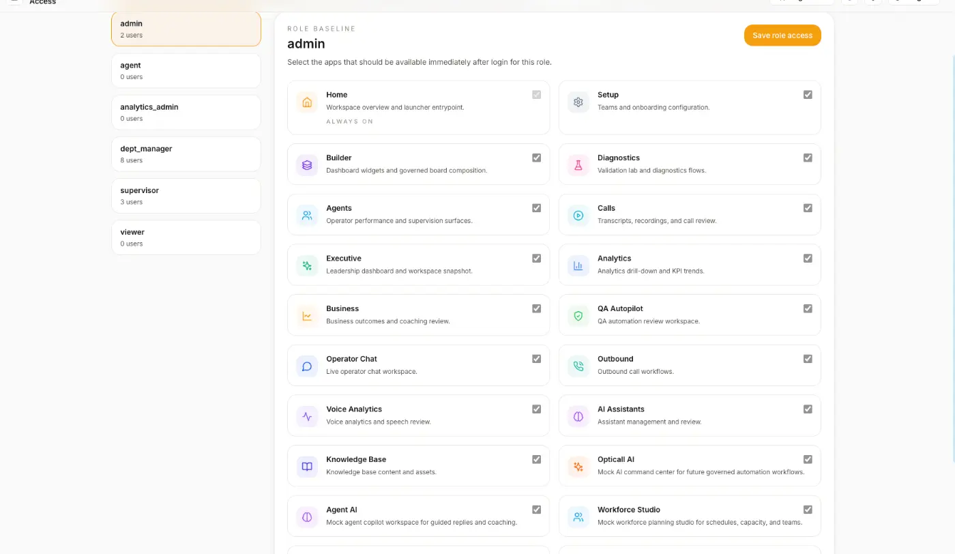Click the Diagnostics flask icon
This screenshot has width=955, height=554.
click(578, 165)
